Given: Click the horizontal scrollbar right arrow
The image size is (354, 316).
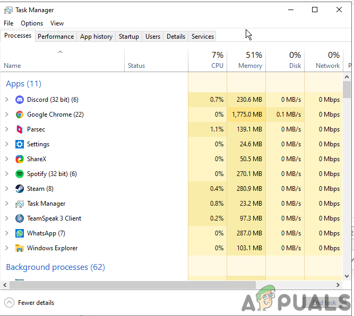Looking at the screenshot, I should pos(338,285).
